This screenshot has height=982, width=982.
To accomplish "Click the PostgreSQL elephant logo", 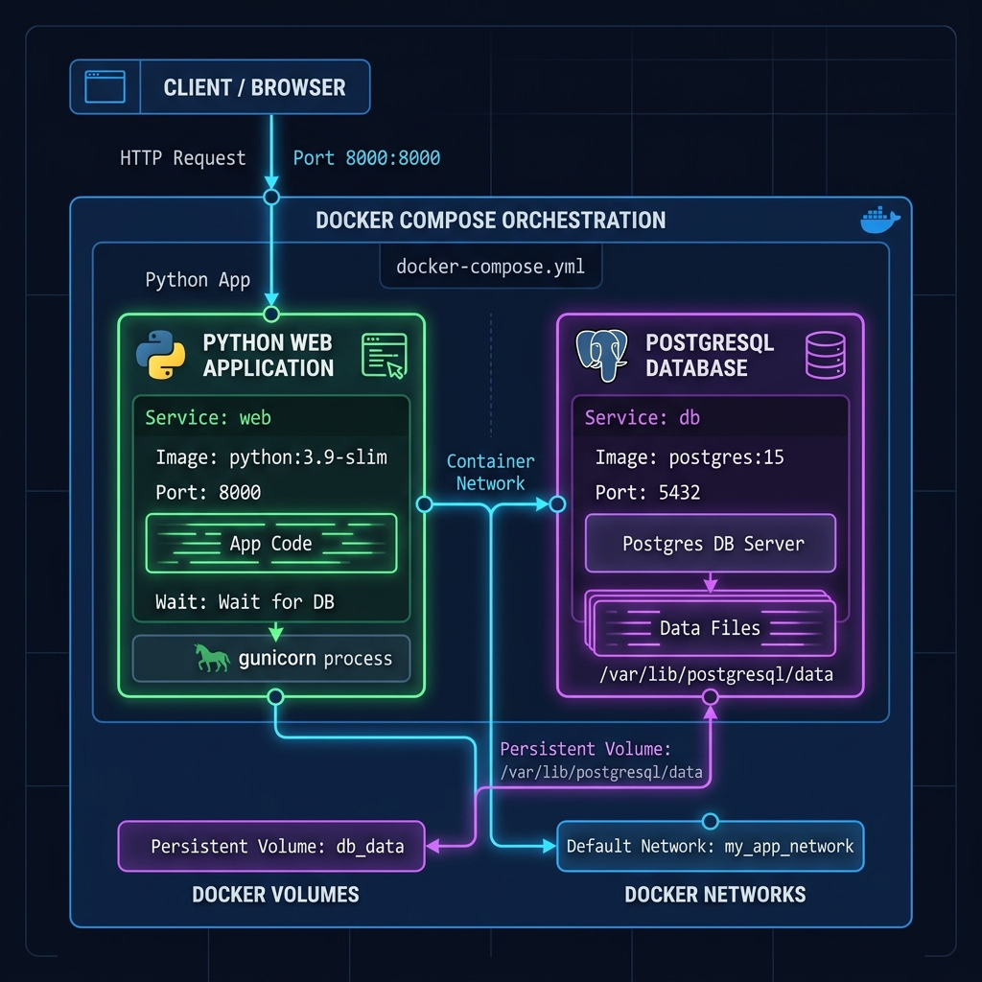I will pyautogui.click(x=601, y=355).
